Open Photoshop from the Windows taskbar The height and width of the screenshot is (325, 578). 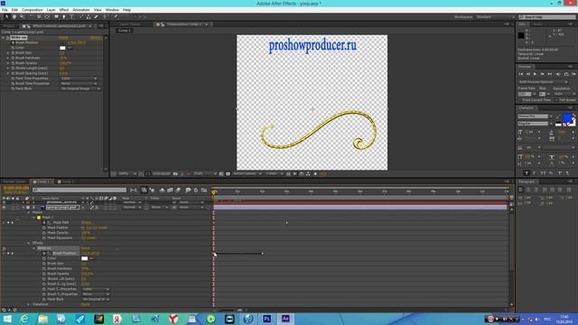(x=267, y=319)
